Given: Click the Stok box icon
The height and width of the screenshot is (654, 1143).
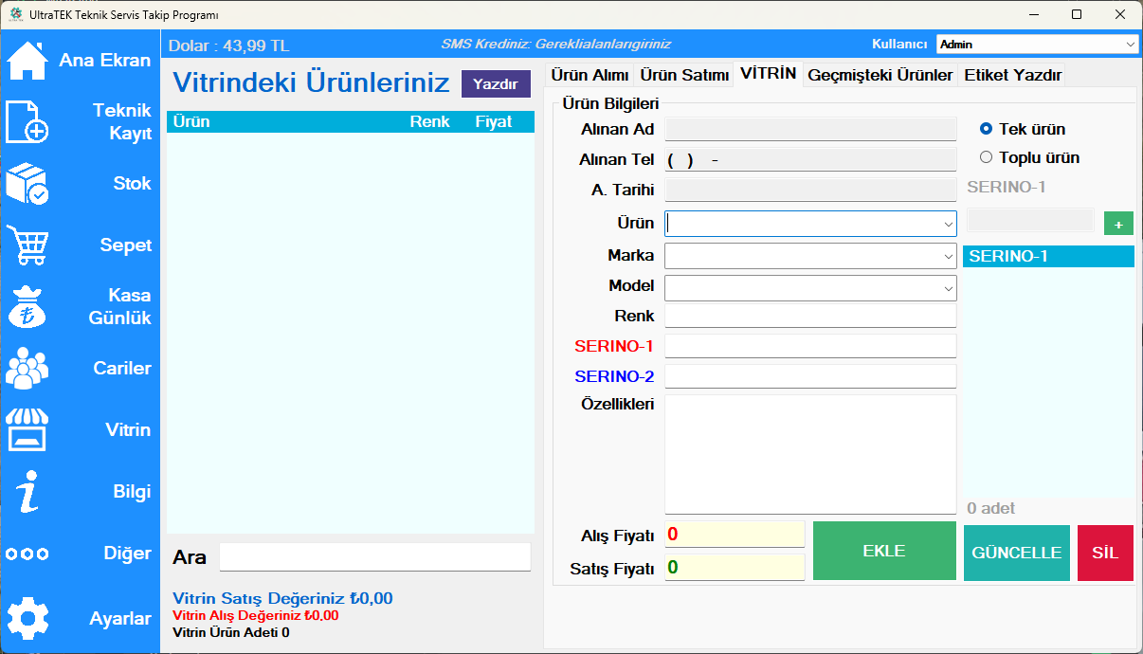Looking at the screenshot, I should coord(27,184).
